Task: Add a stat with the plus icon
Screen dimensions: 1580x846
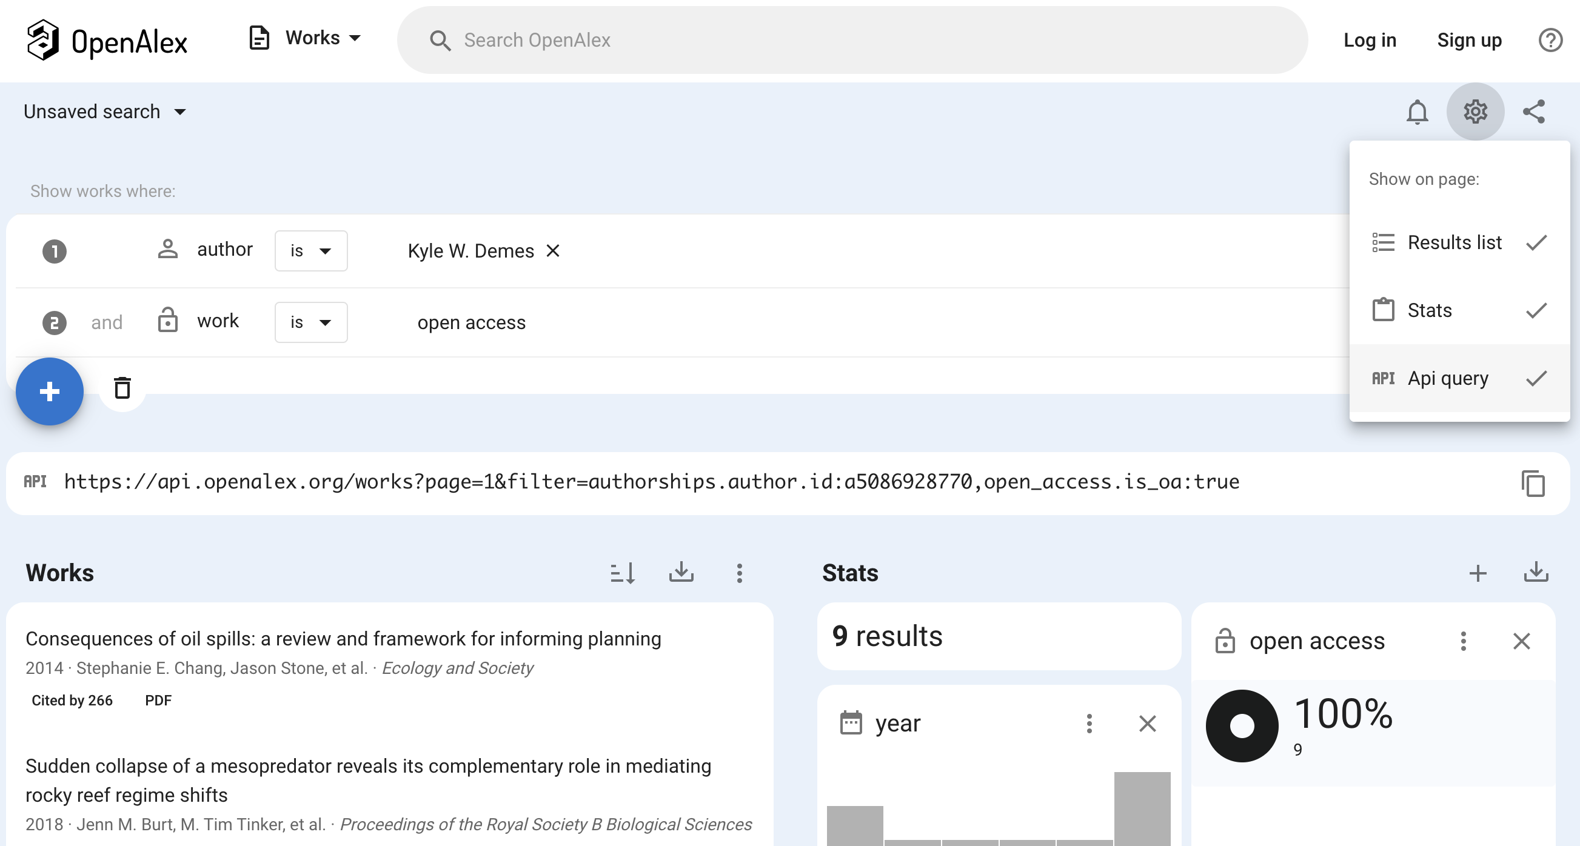Action: 1478,573
